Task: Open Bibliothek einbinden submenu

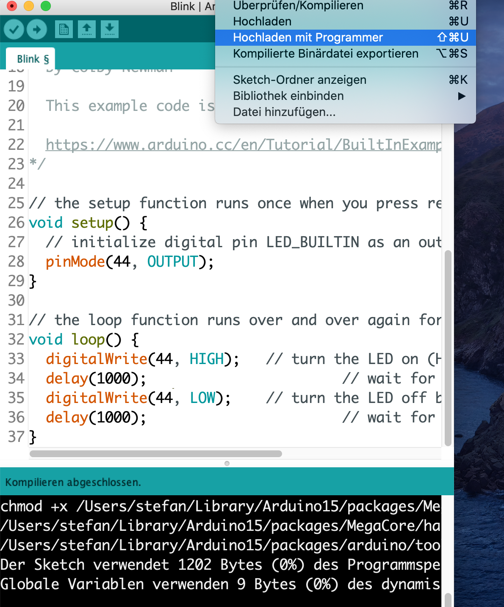Action: tap(346, 96)
